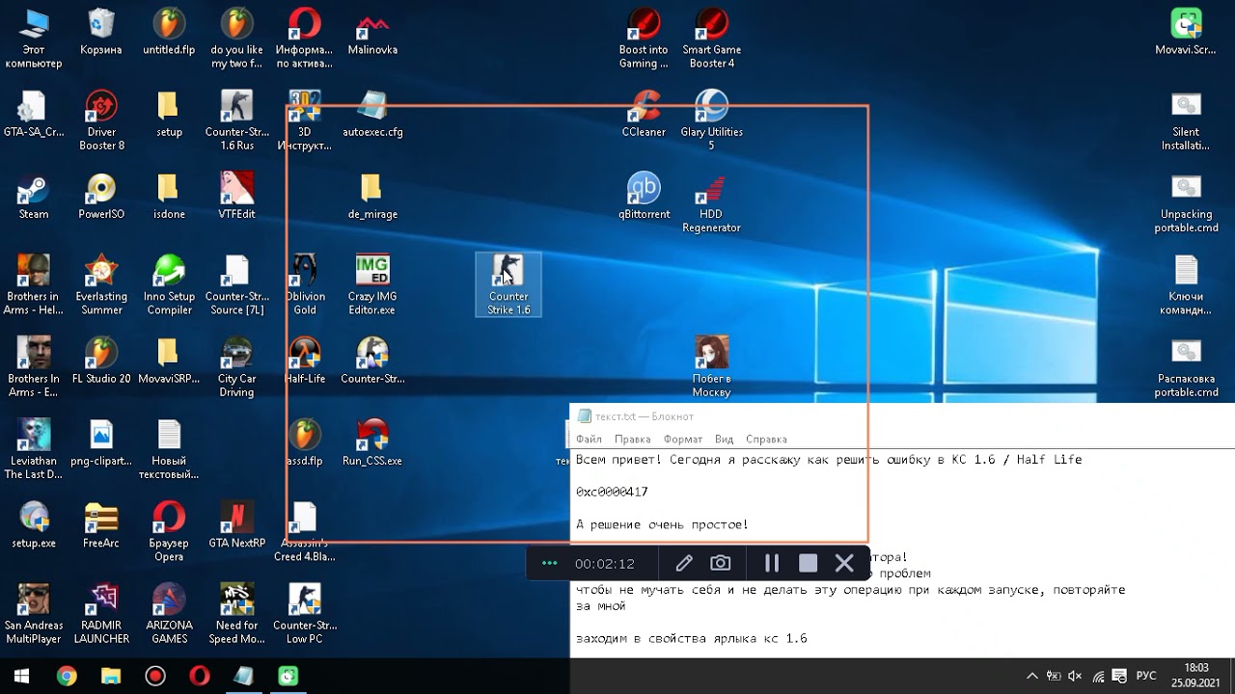The height and width of the screenshot is (694, 1235).
Task: Open Правка menu in Notepad
Action: (633, 439)
